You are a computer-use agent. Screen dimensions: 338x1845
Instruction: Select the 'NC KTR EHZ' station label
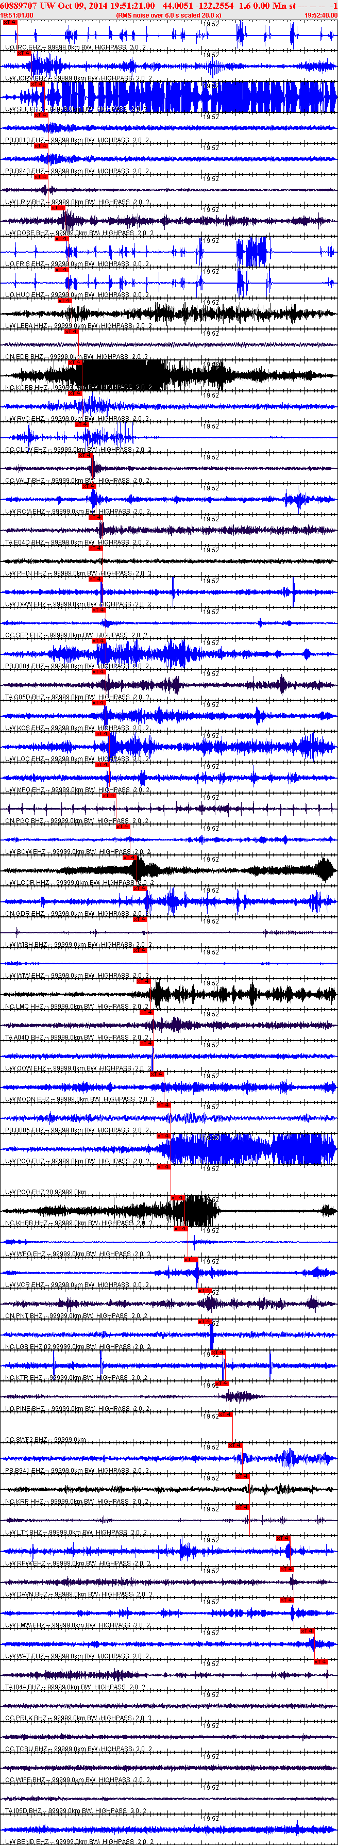(25, 1377)
